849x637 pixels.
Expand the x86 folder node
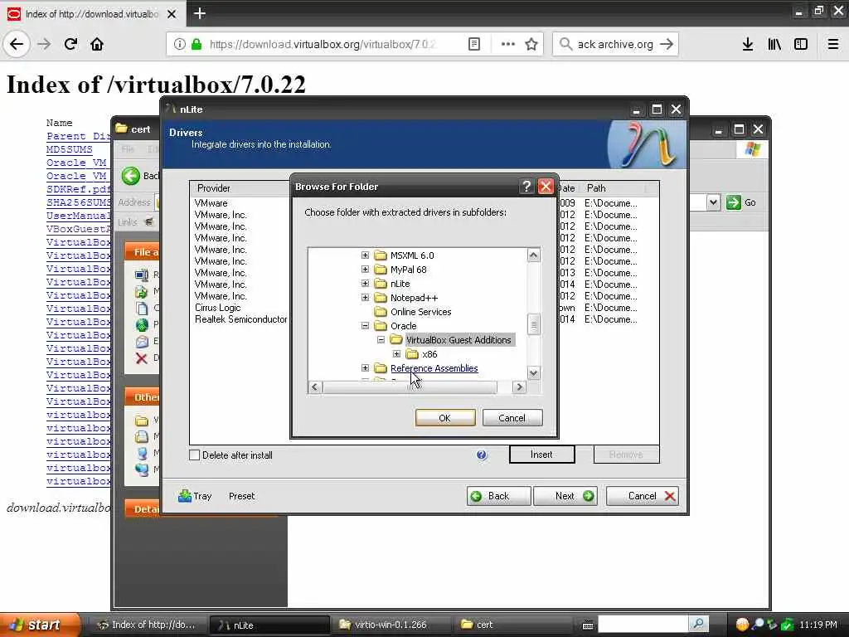click(396, 353)
